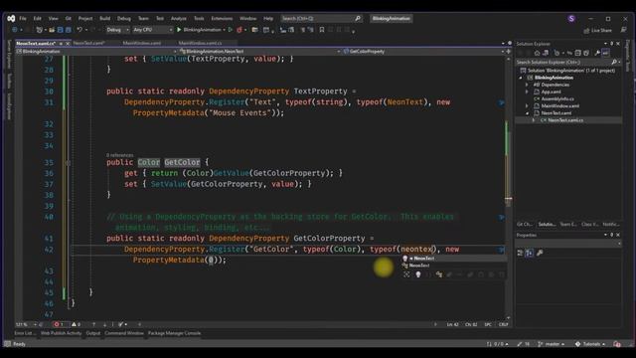The image size is (636, 358).
Task: Open the Git menu
Action: (x=69, y=18)
